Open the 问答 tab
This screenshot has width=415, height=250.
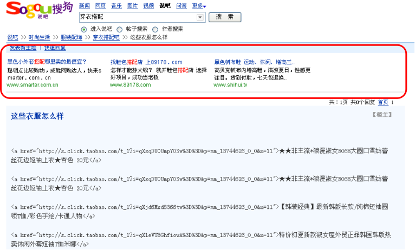click(x=181, y=6)
